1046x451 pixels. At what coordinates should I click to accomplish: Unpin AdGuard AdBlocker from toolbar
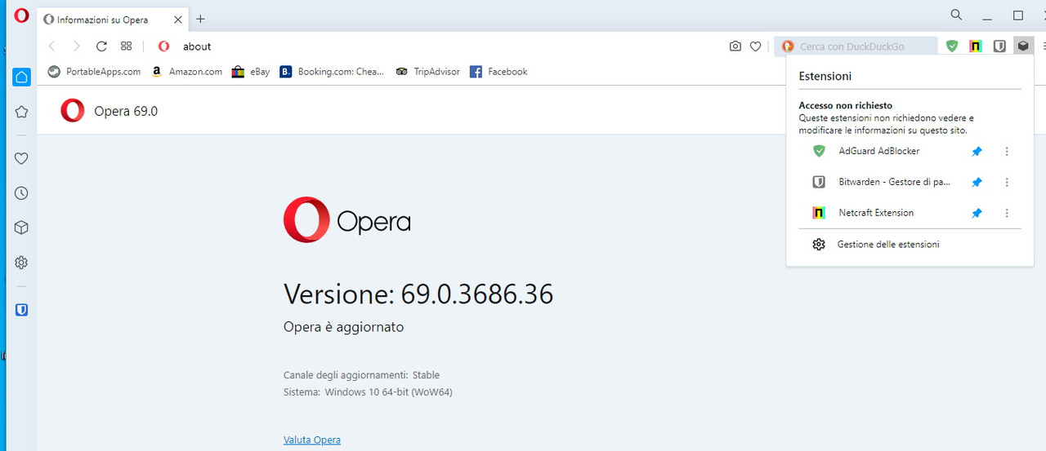tap(977, 152)
